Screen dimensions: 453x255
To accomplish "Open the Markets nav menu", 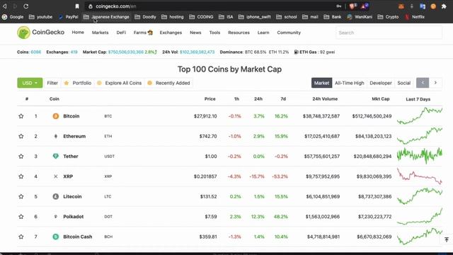I will 100,33.
